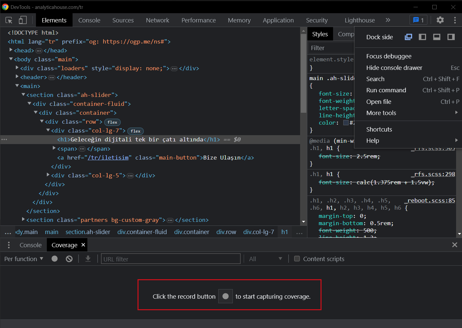Expand the div.loaders node
Viewport: 462px width, 328px height.
17,68
